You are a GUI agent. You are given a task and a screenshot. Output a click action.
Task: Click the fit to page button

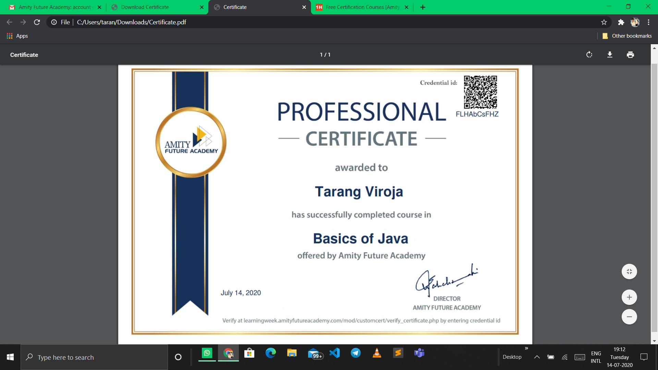[x=629, y=272]
